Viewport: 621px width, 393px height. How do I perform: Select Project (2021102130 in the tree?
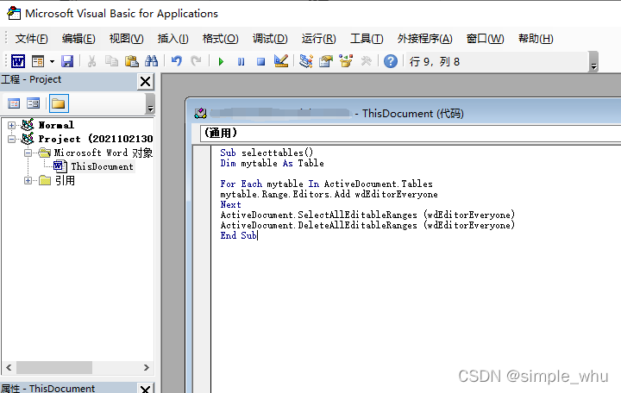click(96, 139)
